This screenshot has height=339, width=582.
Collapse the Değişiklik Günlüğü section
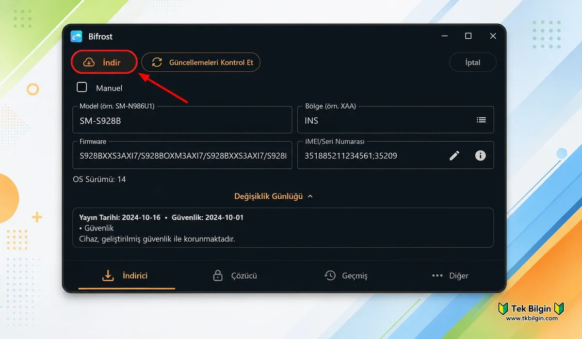pyautogui.click(x=274, y=196)
